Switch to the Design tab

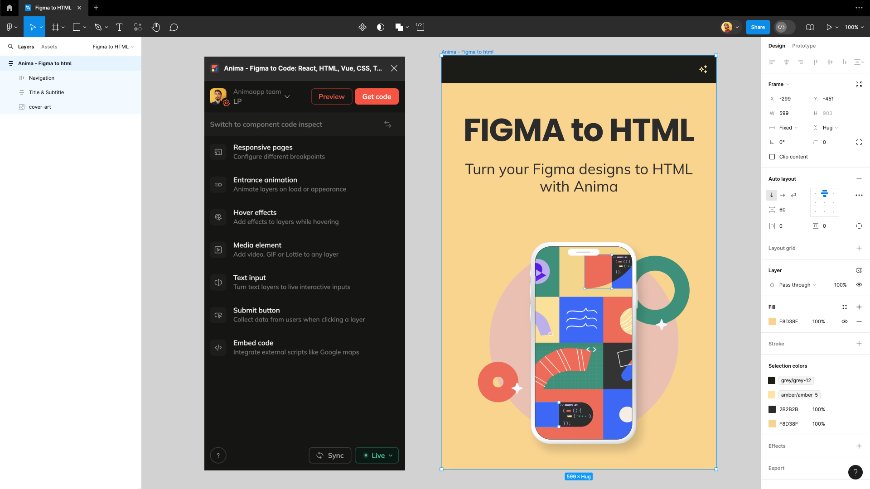(x=777, y=46)
